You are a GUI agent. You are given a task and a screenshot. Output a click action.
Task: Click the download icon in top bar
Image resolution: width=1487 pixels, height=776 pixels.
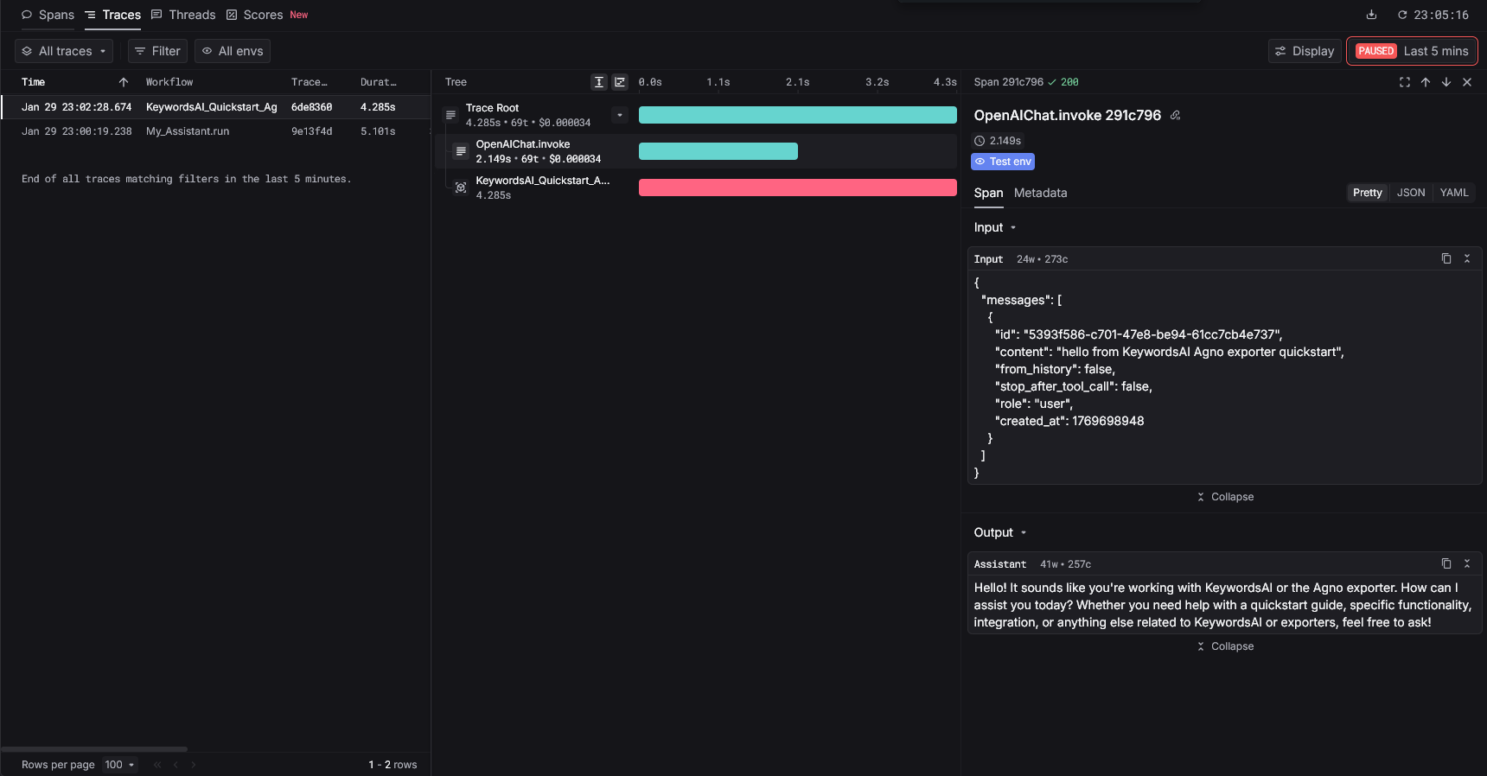click(x=1371, y=15)
